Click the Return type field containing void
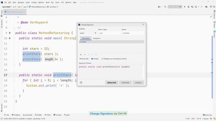This screenshot has height=121, width=216. tap(109, 33)
